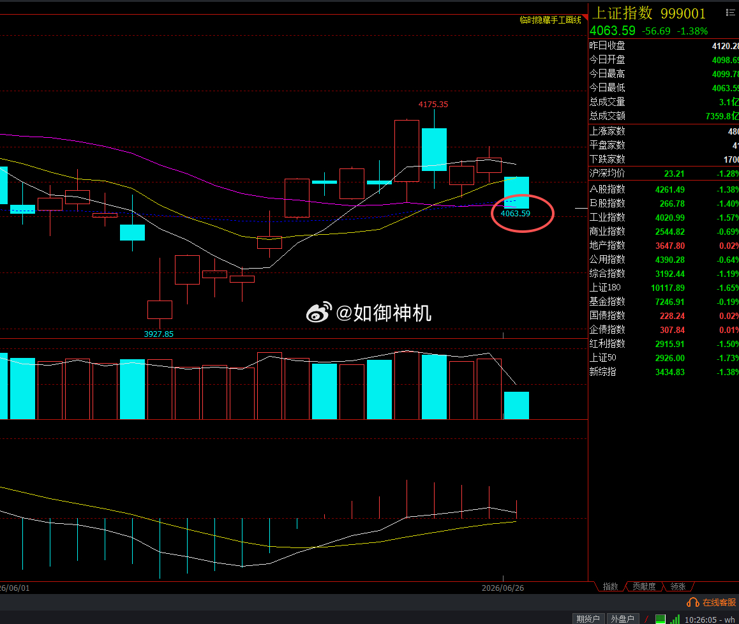Click the red corner triangle of the chart
This screenshot has width=739, height=624.
tap(585, 18)
